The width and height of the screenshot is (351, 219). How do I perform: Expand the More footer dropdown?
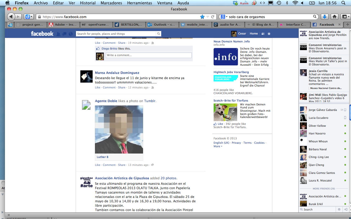(218, 146)
